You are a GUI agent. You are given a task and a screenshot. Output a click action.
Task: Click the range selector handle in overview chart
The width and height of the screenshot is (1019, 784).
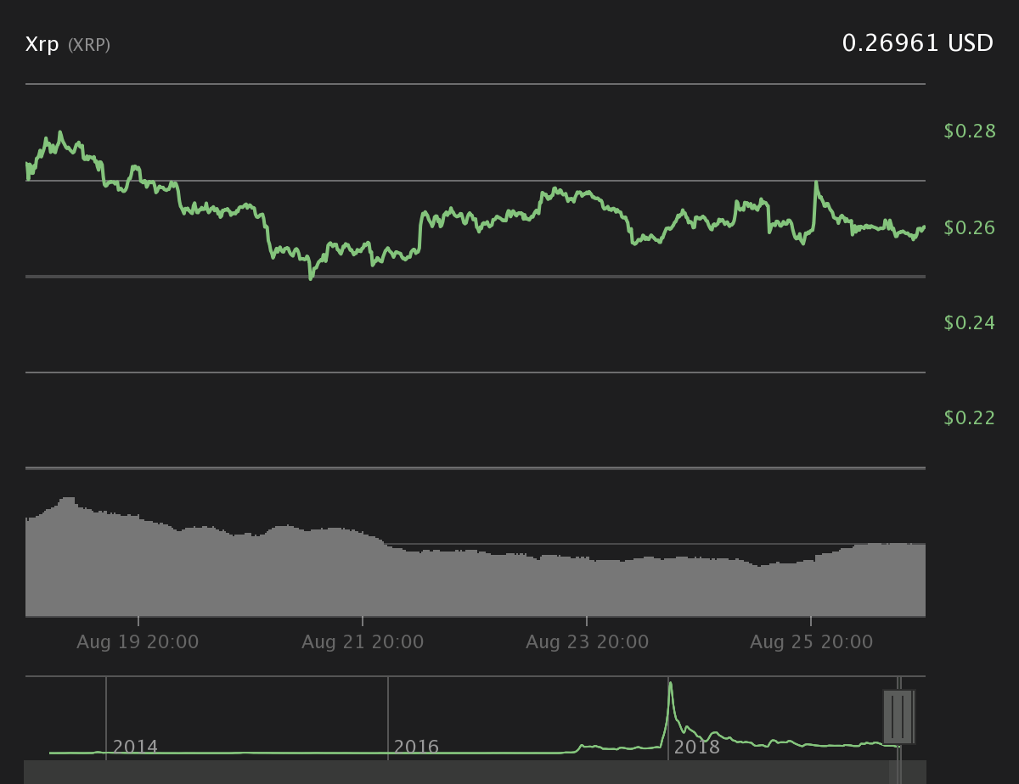tap(898, 717)
